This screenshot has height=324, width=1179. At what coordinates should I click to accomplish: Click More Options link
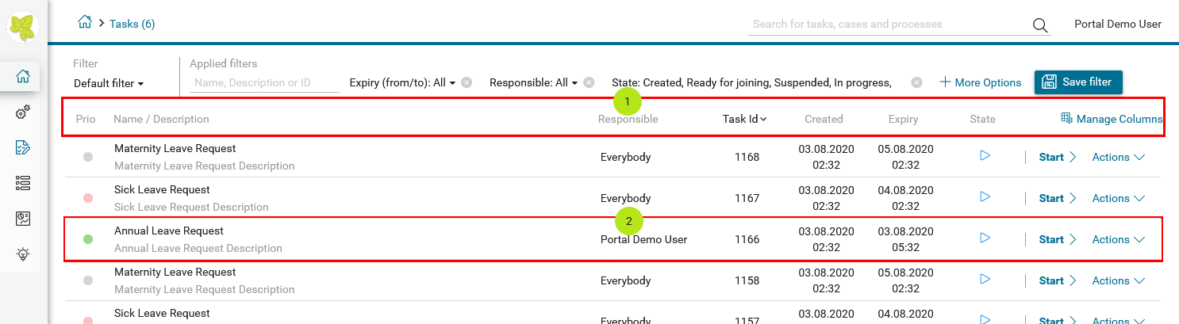pos(981,82)
